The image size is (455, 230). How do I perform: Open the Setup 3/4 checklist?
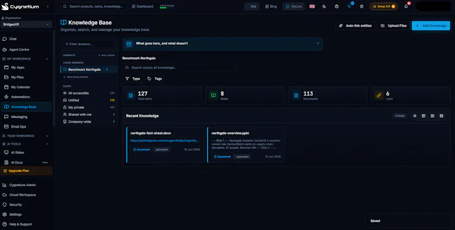click(383, 6)
